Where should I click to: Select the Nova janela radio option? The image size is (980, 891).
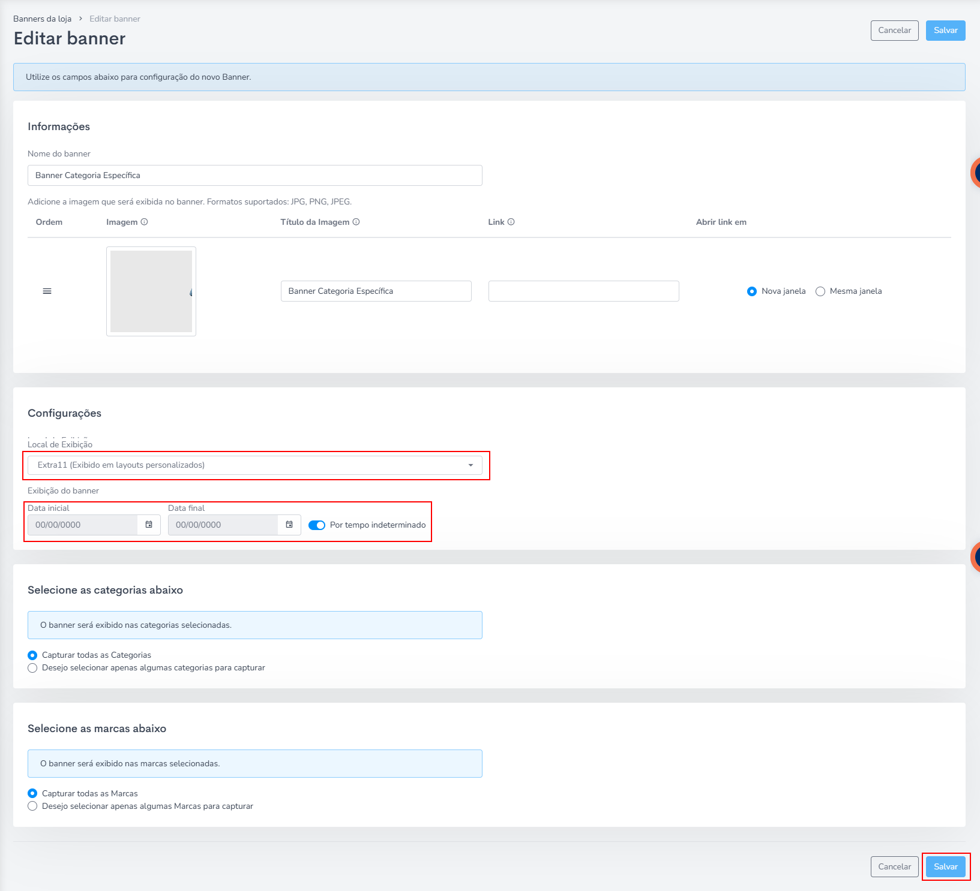[x=751, y=291]
